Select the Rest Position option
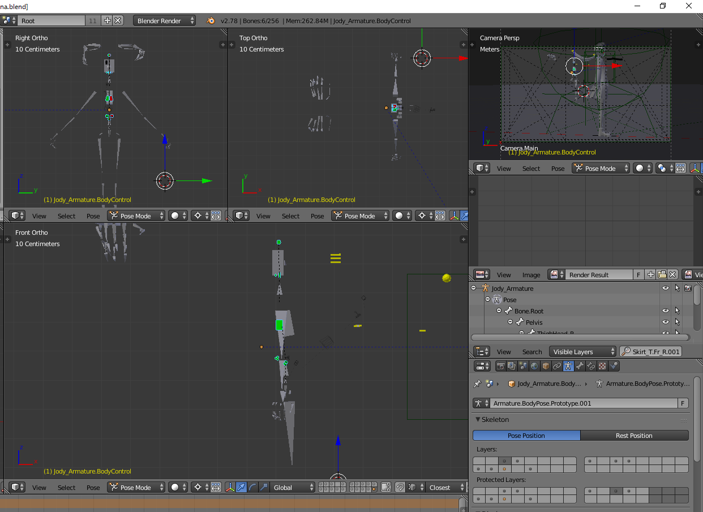 coord(635,436)
